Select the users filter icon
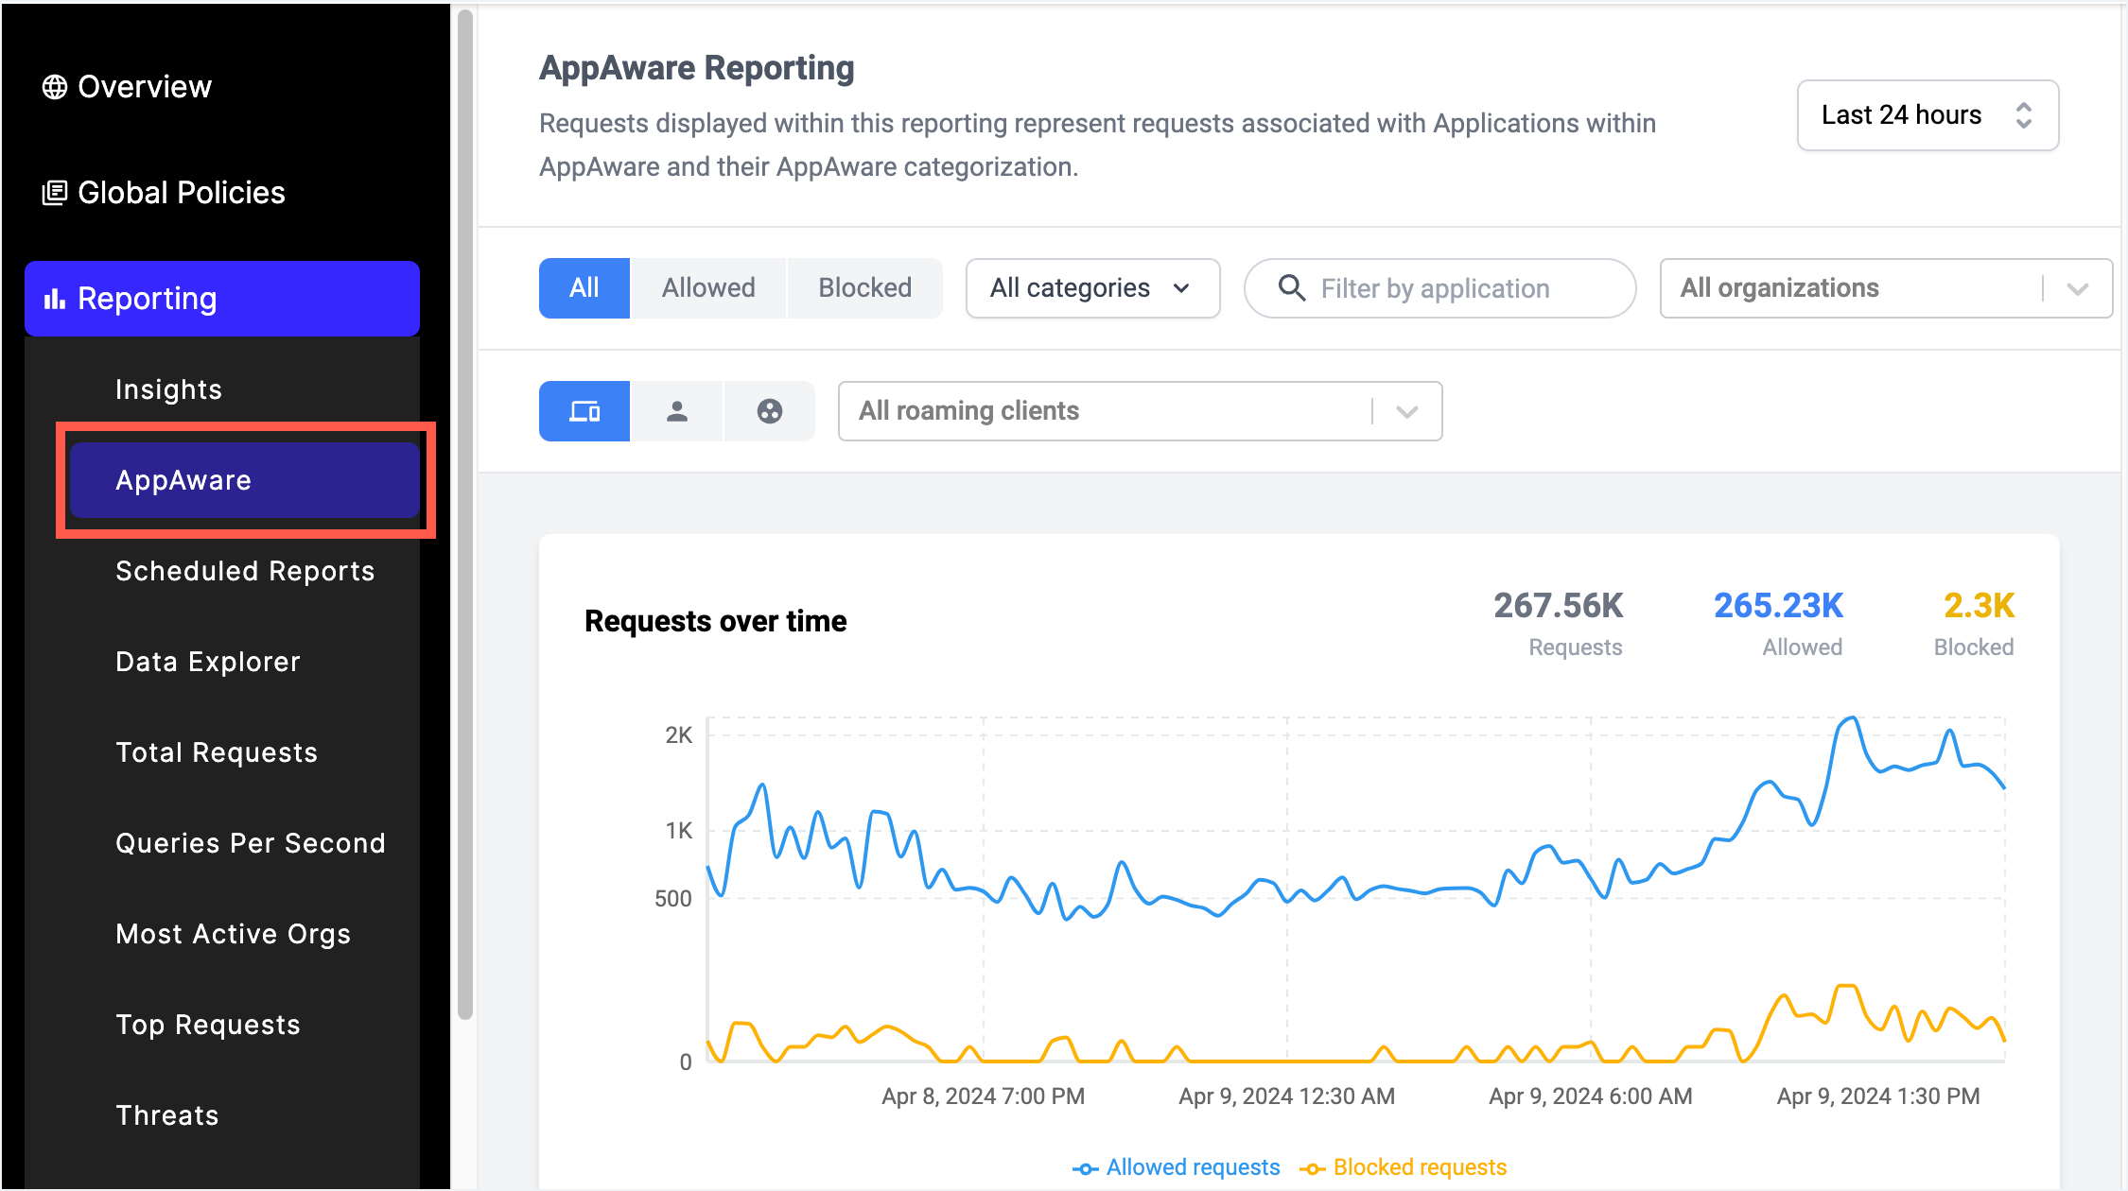The height and width of the screenshot is (1191, 2128). 677,410
